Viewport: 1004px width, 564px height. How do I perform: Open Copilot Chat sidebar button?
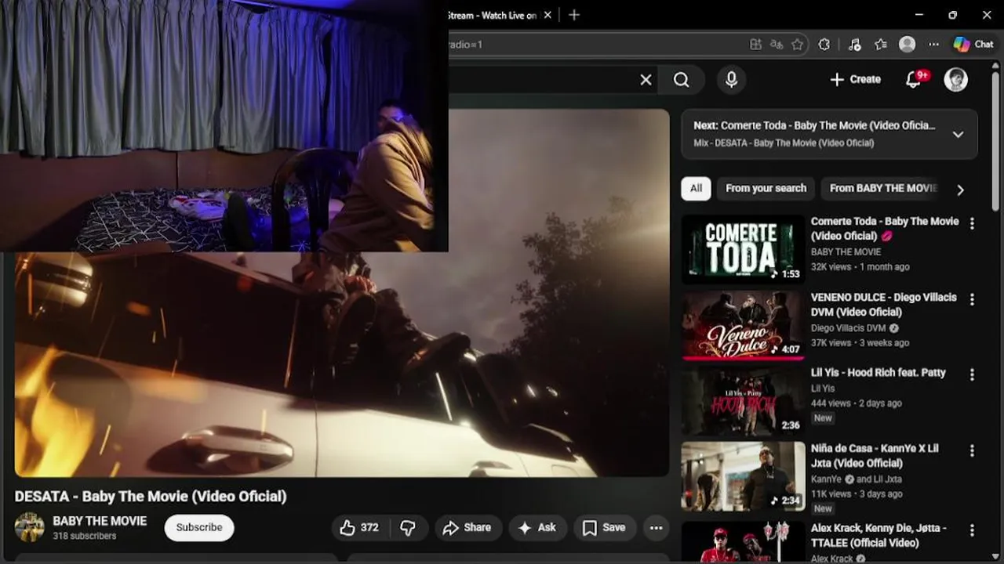[x=973, y=45]
